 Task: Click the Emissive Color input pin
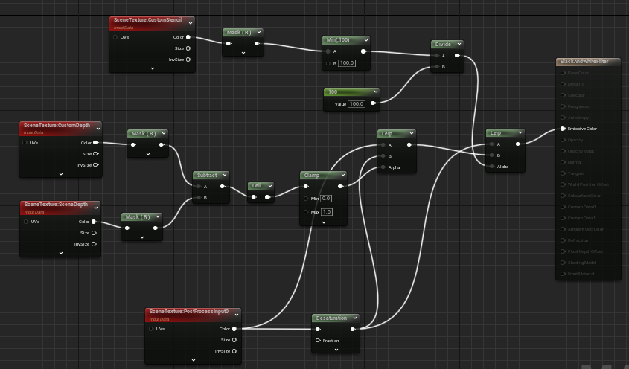point(563,129)
